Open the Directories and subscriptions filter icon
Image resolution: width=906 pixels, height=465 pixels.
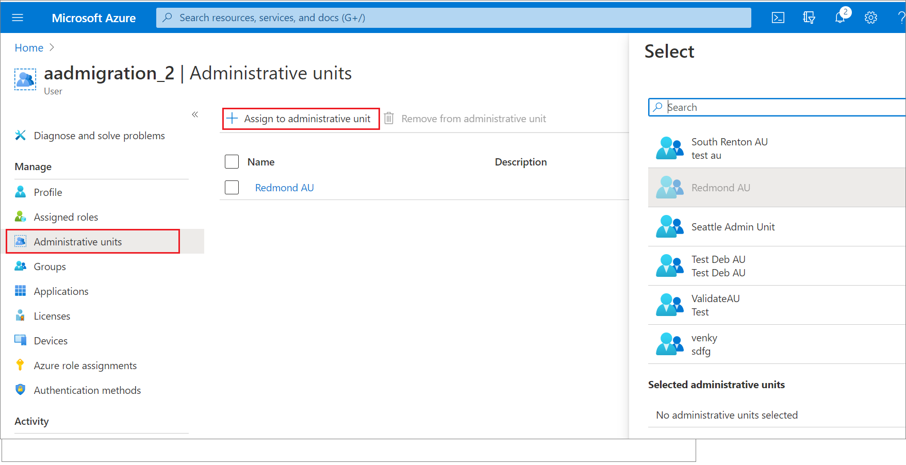tap(809, 18)
